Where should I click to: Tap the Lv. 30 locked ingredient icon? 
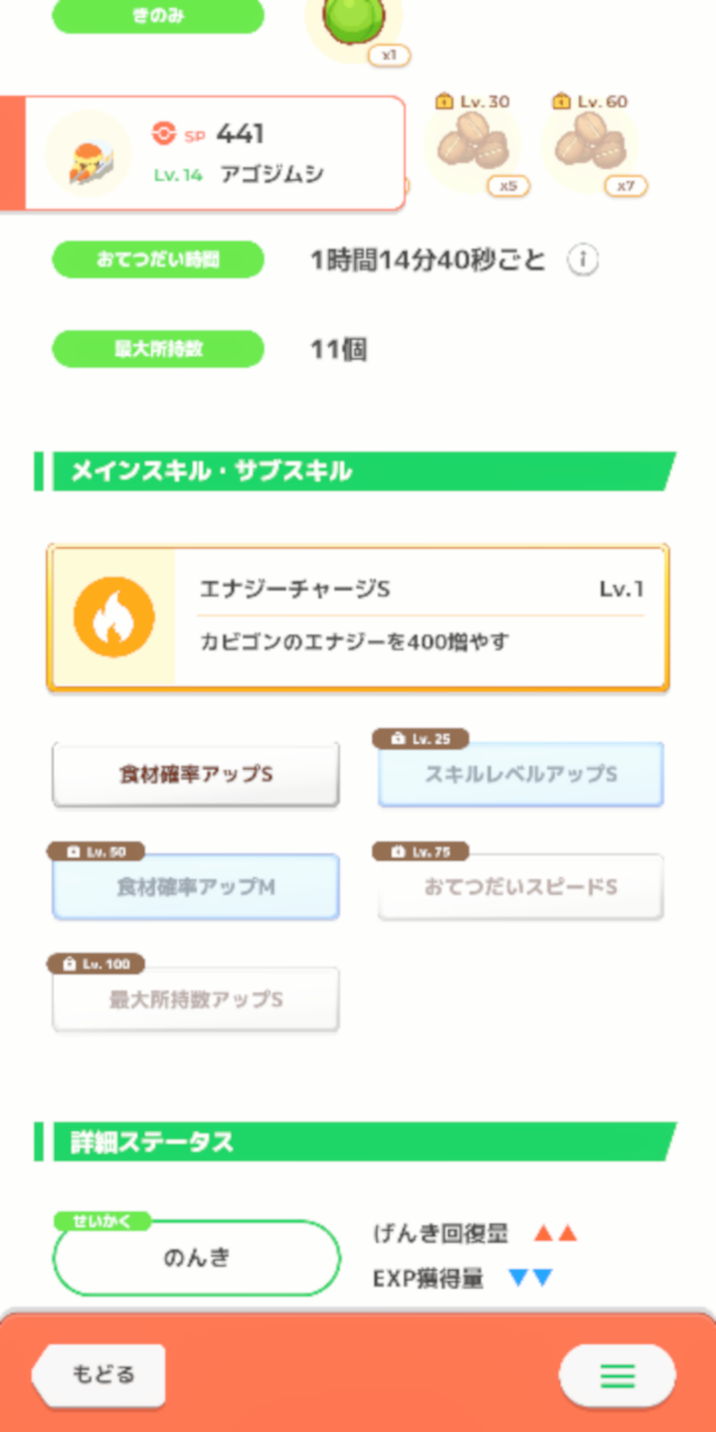(x=473, y=145)
